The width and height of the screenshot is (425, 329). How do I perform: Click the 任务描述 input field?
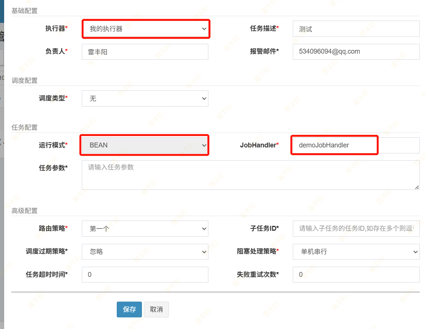click(x=356, y=29)
